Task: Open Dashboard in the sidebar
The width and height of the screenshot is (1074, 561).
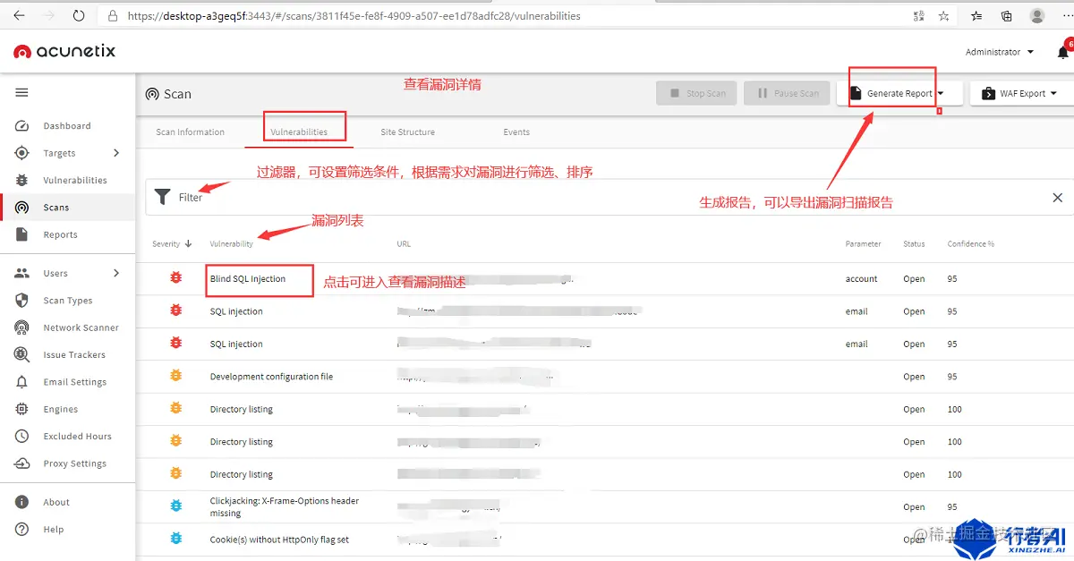Action: click(67, 126)
